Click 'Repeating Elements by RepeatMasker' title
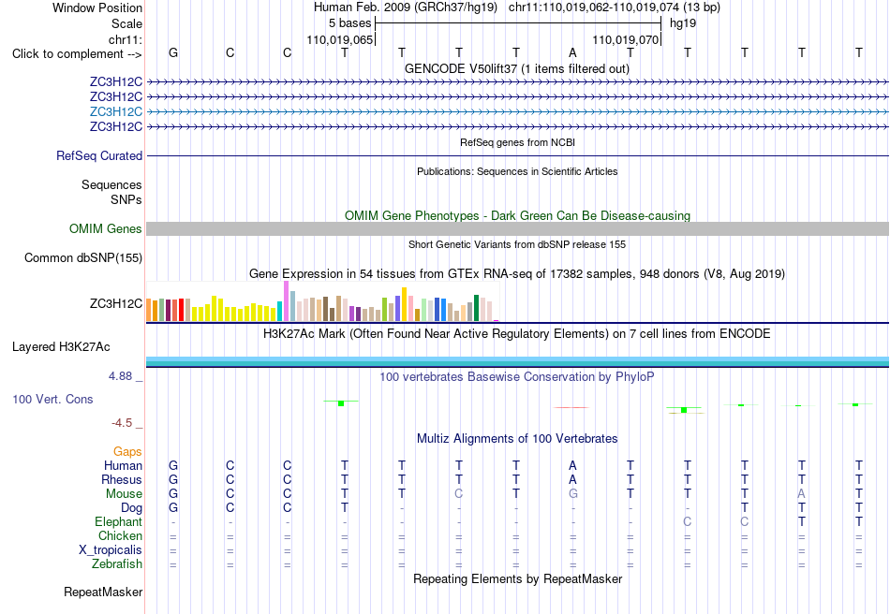Viewport: 890px width, 614px height. pyautogui.click(x=517, y=578)
